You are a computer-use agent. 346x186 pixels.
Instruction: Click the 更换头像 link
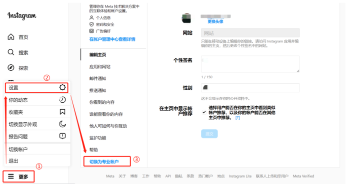click(x=215, y=21)
